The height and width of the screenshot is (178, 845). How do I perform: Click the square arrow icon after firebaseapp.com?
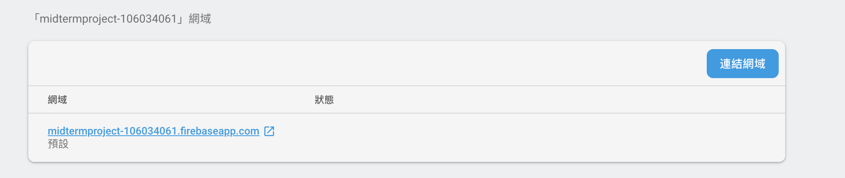[269, 131]
